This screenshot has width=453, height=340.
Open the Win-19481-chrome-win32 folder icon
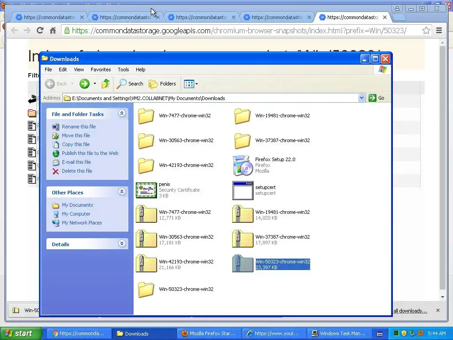click(x=242, y=116)
